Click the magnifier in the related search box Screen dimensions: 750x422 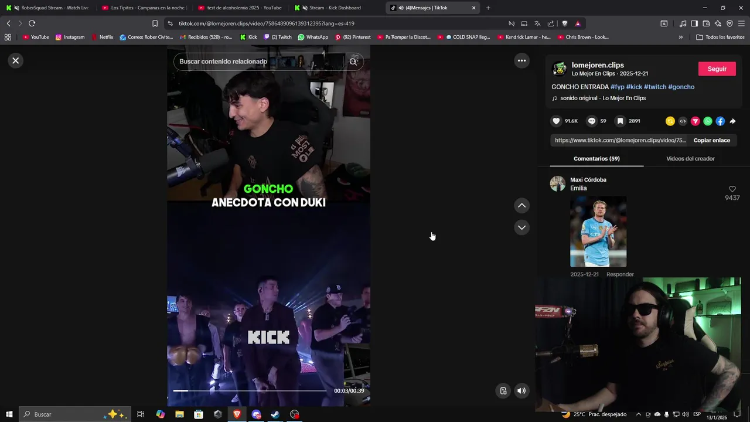(353, 62)
